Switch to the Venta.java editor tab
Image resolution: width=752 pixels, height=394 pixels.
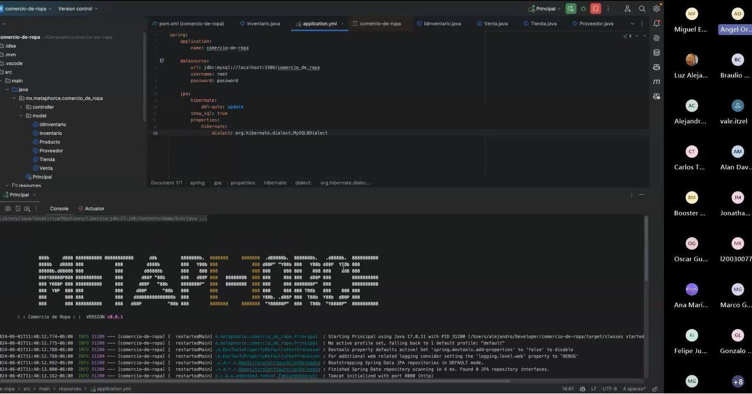pos(495,23)
